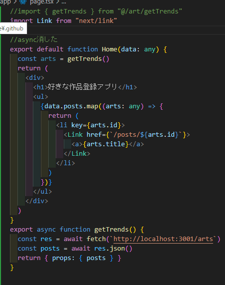Click the commented getTrends import line
The width and height of the screenshot is (225, 285).
(x=96, y=11)
